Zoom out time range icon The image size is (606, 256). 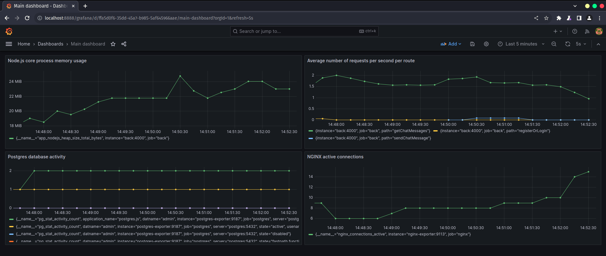554,44
